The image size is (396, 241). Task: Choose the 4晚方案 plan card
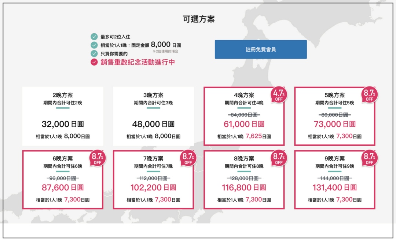[244, 116]
